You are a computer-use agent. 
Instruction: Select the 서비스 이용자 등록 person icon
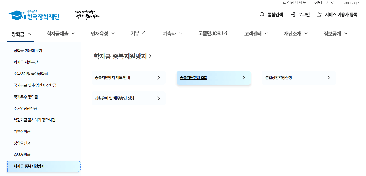click(x=319, y=15)
